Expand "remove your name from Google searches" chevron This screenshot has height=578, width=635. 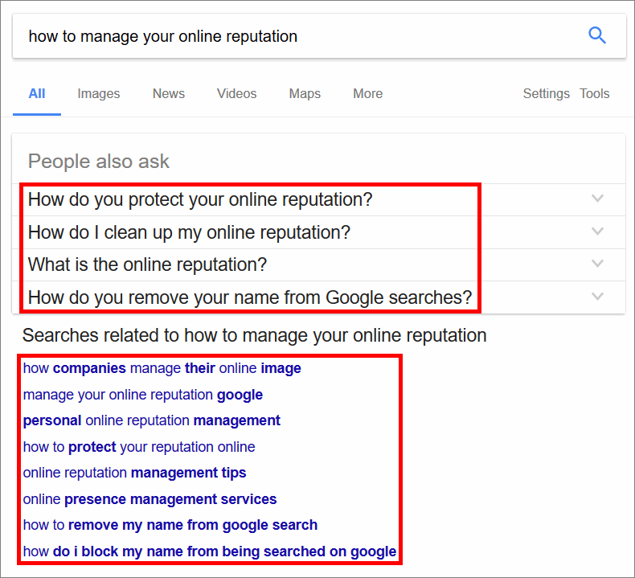[x=597, y=297]
